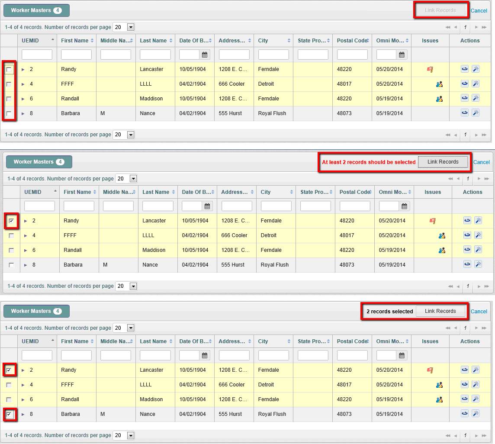Open Date Of Birth calendar picker in top grid
The width and height of the screenshot is (495, 444).
tap(205, 55)
